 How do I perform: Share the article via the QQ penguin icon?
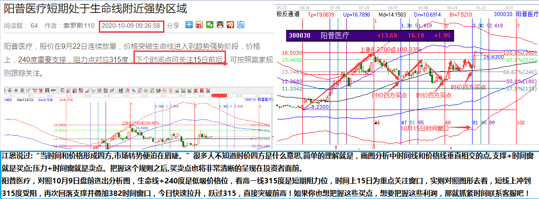click(220, 25)
